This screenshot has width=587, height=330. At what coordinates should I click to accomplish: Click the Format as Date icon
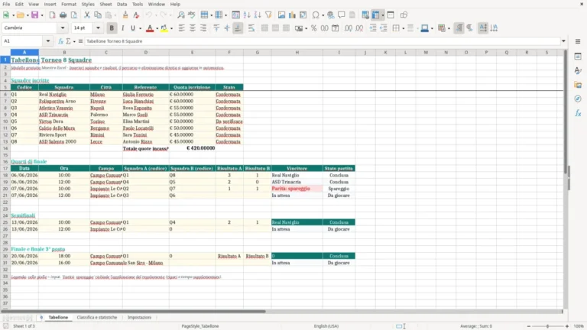point(336,28)
